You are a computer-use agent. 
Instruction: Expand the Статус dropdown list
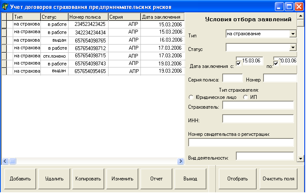tap(292, 48)
